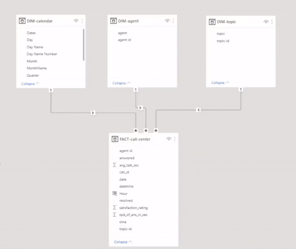Open more options menu for DIM-calendar

(82, 21)
